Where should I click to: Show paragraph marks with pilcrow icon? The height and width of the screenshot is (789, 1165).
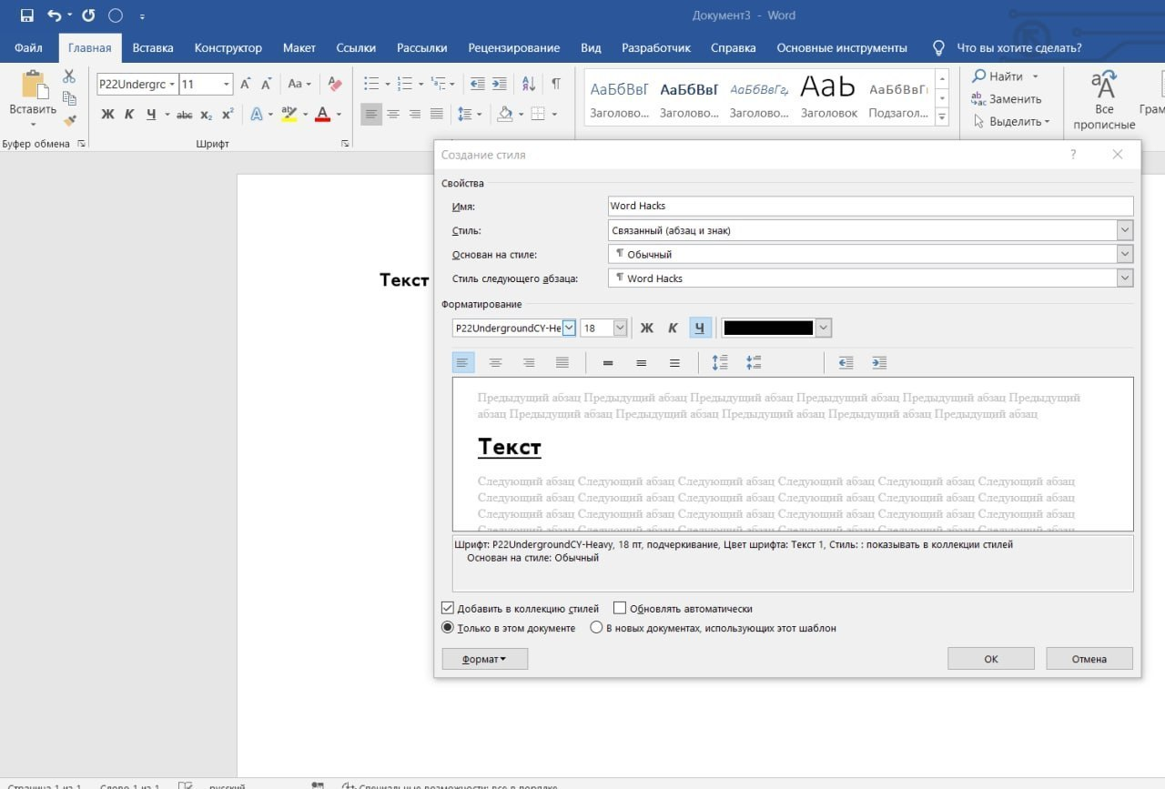(555, 84)
